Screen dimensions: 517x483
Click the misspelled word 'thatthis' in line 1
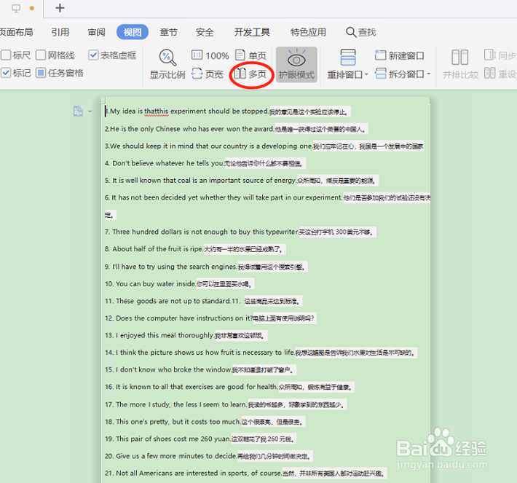(157, 111)
